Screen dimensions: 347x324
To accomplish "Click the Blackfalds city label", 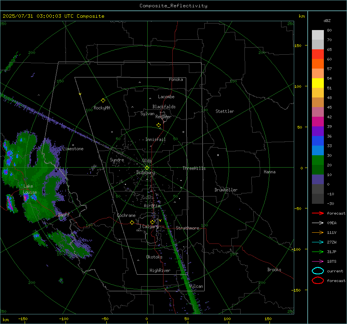I will coord(164,107).
